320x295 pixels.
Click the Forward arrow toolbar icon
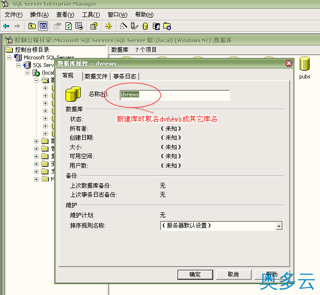(17, 26)
